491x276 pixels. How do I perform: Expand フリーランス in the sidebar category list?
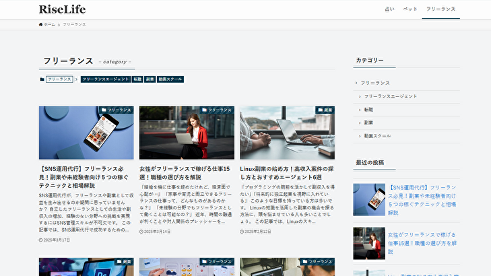375,83
